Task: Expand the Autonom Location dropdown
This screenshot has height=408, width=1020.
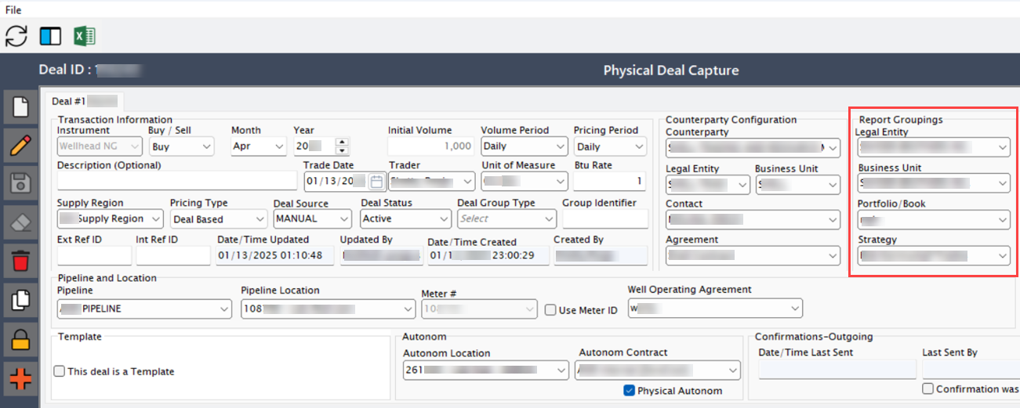Action: coord(486,370)
